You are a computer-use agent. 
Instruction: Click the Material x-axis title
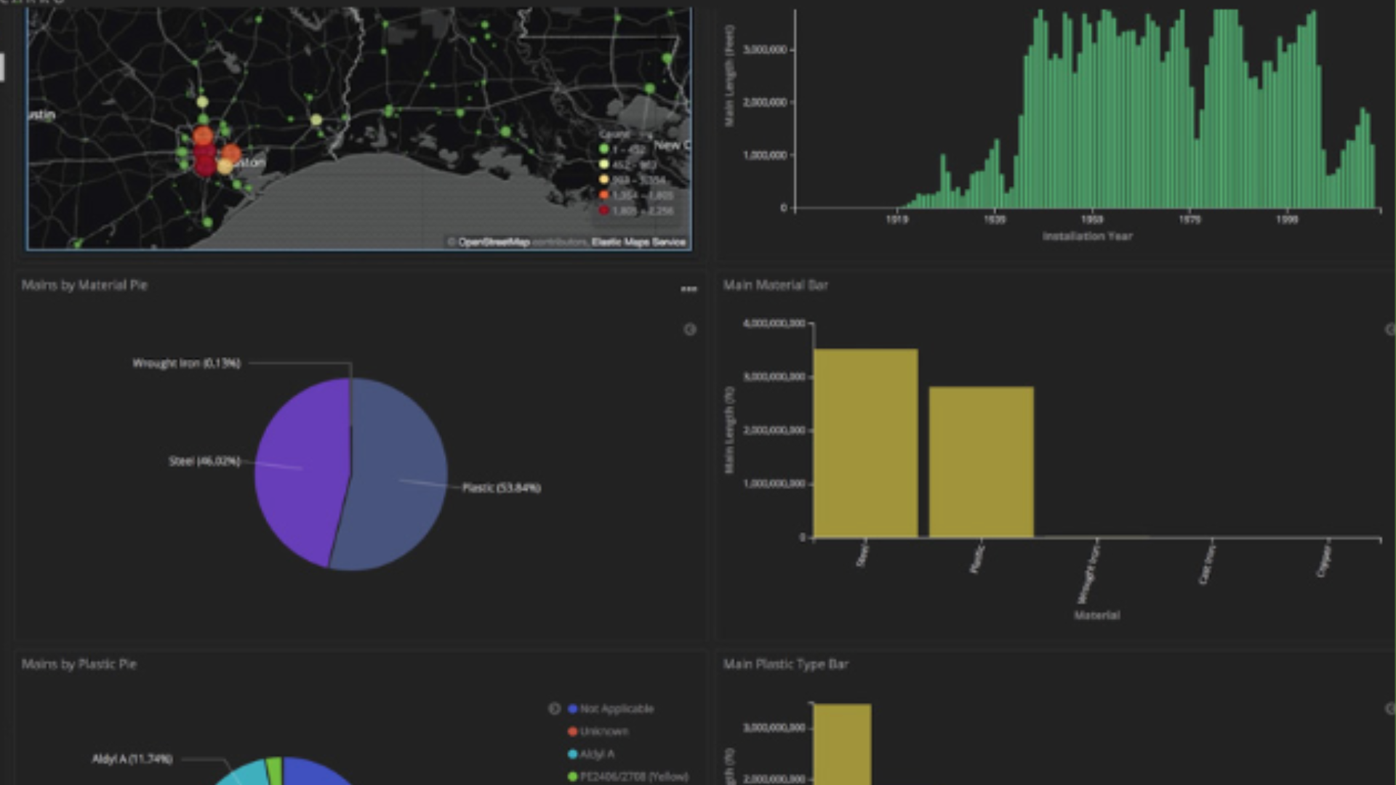[1097, 615]
